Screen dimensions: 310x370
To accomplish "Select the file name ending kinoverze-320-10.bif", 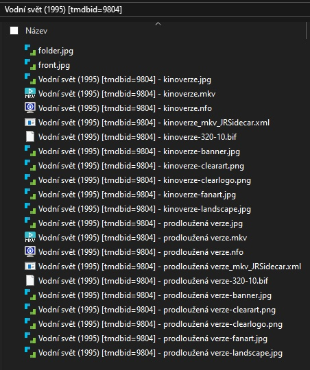I will point(138,137).
